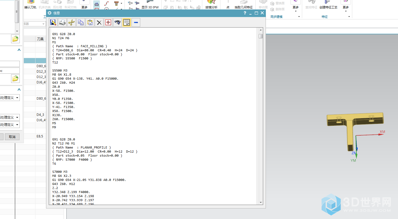This screenshot has height=219, width=398.
Task: Open 更多 under 特征 group
Action: click(x=346, y=6)
